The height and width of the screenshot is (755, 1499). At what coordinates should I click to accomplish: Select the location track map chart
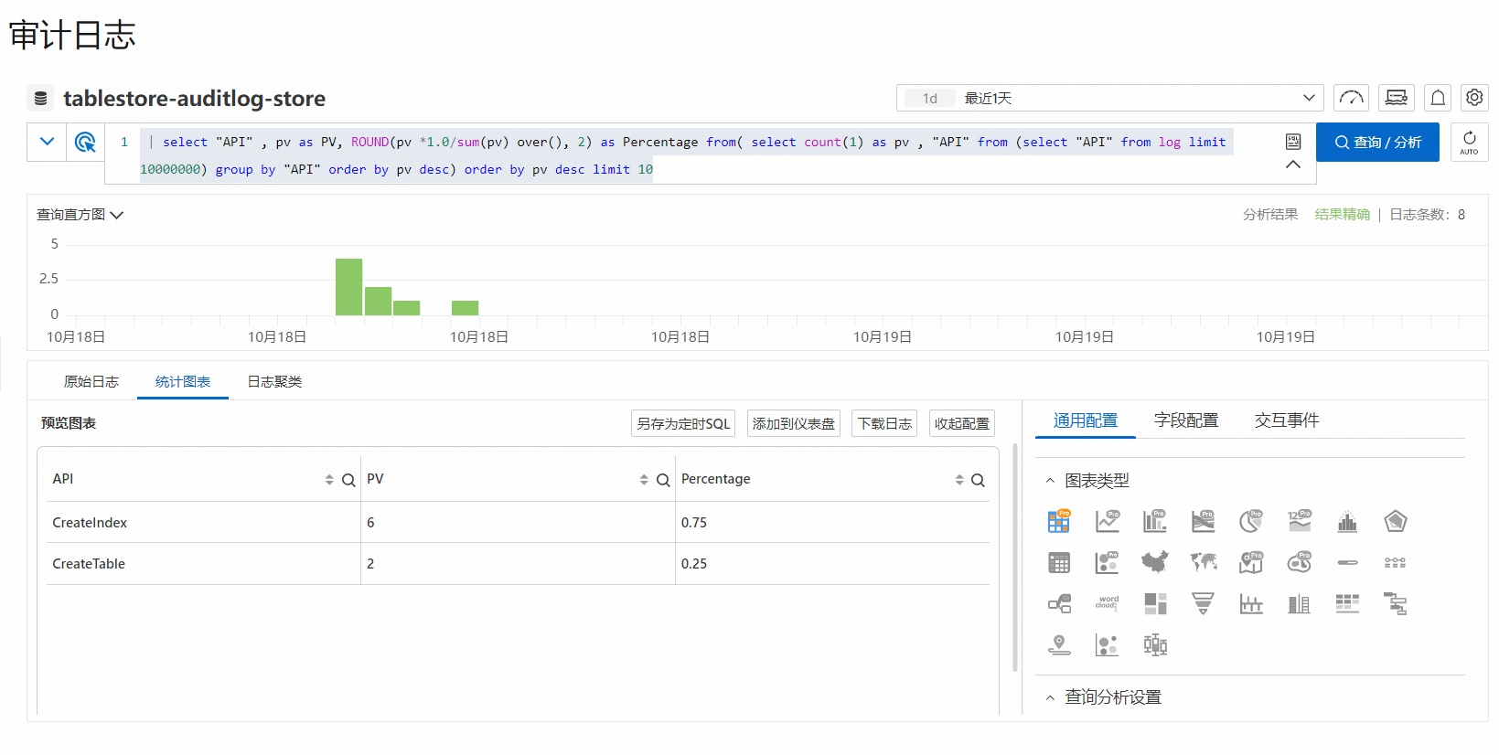[x=1059, y=645]
